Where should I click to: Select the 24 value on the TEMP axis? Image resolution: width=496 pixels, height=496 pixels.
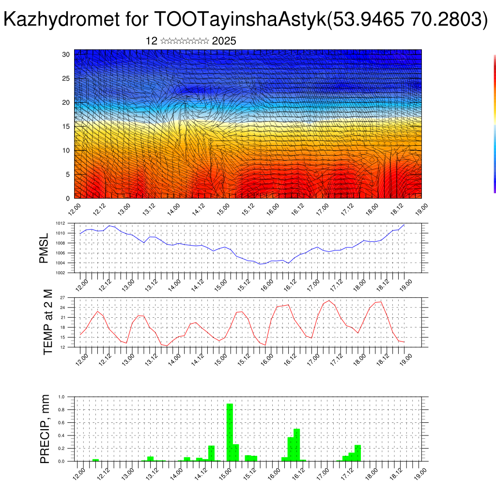62,308
